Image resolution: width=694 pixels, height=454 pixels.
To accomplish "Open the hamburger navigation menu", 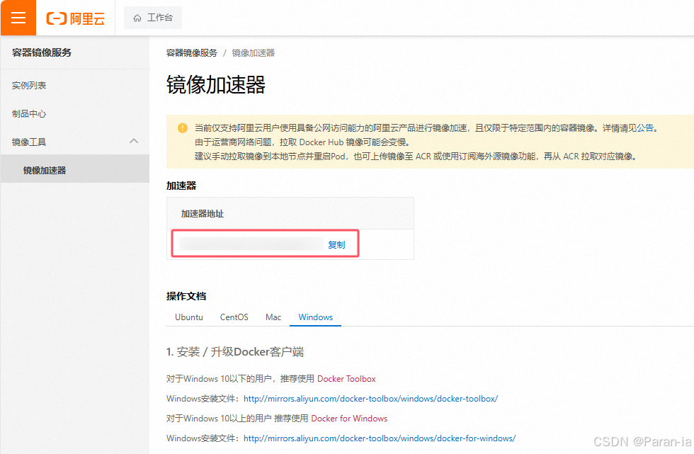I will pyautogui.click(x=18, y=18).
